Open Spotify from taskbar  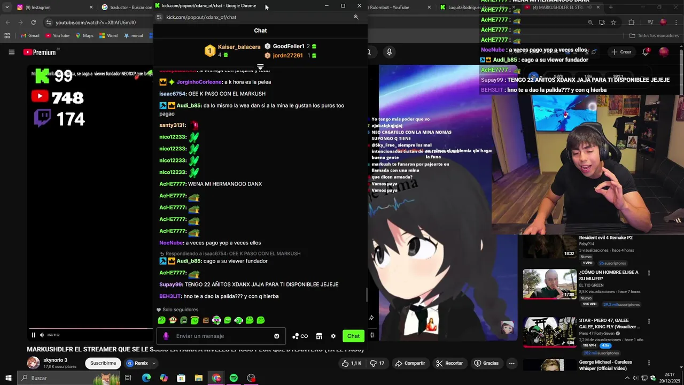[234, 378]
